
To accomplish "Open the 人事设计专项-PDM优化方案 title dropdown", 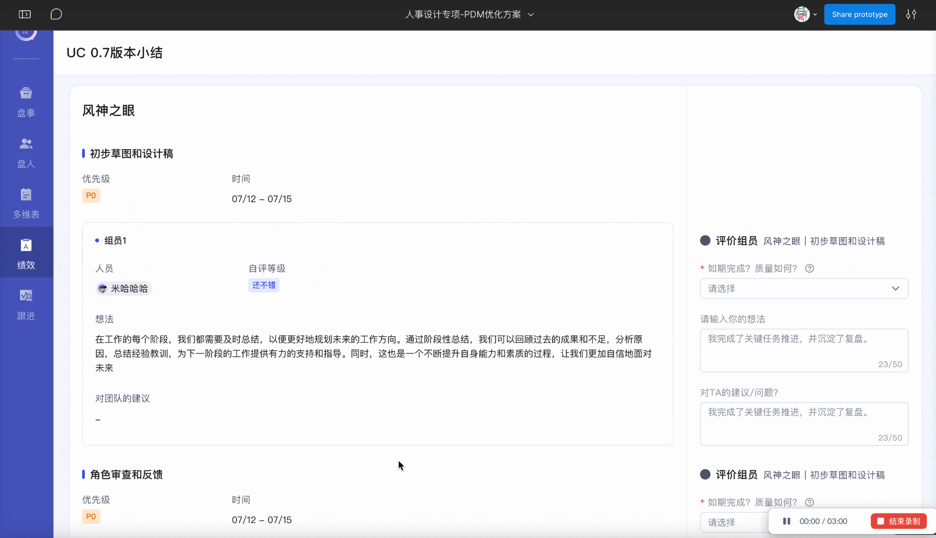I will (469, 15).
